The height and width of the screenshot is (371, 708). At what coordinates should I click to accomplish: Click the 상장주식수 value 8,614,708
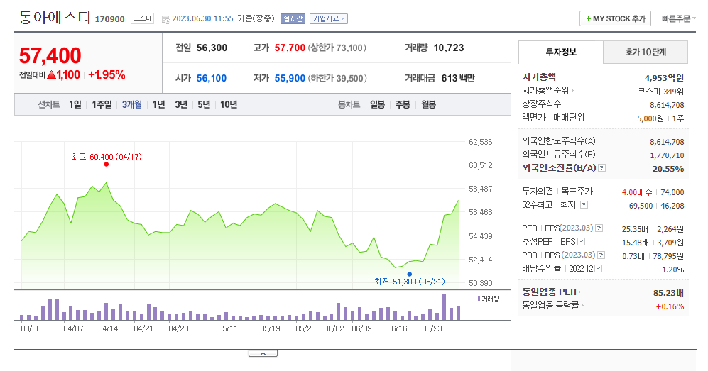pos(667,105)
